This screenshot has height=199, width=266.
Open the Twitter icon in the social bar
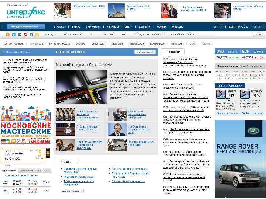[14, 35]
